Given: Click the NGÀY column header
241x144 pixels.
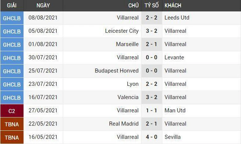Looking at the screenshot, I should (43, 6).
